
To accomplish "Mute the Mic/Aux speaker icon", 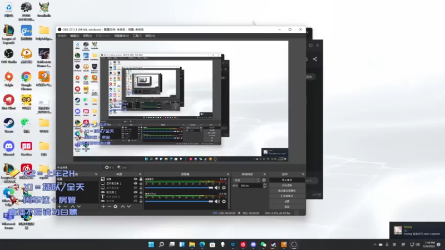I will [x=217, y=201].
